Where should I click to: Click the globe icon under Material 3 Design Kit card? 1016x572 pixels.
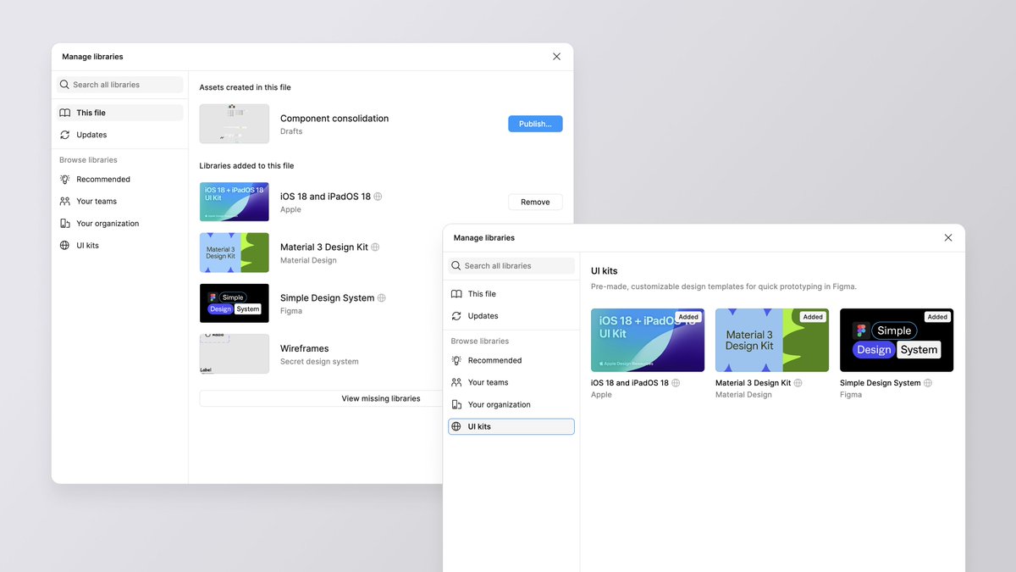(x=798, y=383)
